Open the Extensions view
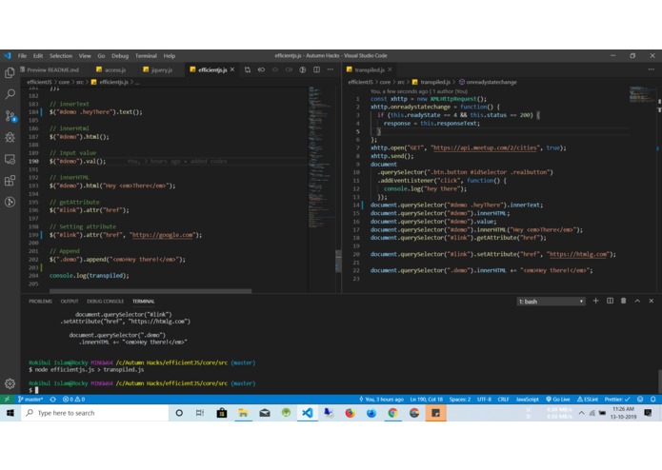The width and height of the screenshot is (662, 470). pyautogui.click(x=10, y=181)
